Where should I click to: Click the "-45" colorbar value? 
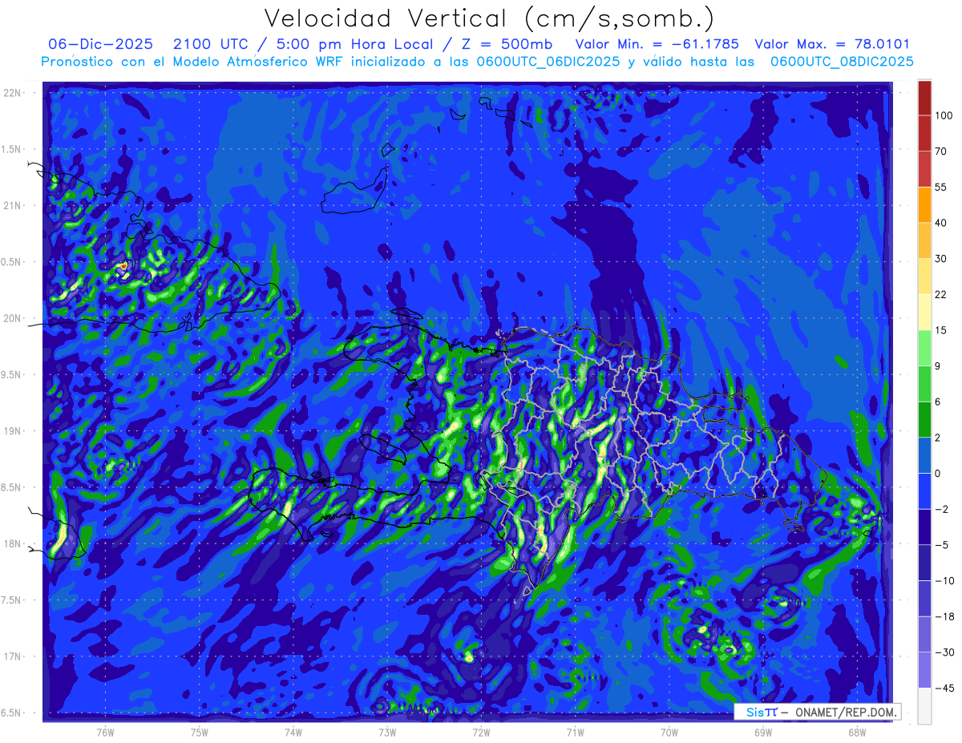[x=944, y=688]
